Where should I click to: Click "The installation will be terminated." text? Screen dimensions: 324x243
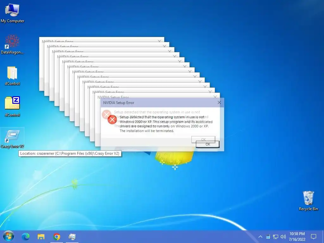point(147,131)
